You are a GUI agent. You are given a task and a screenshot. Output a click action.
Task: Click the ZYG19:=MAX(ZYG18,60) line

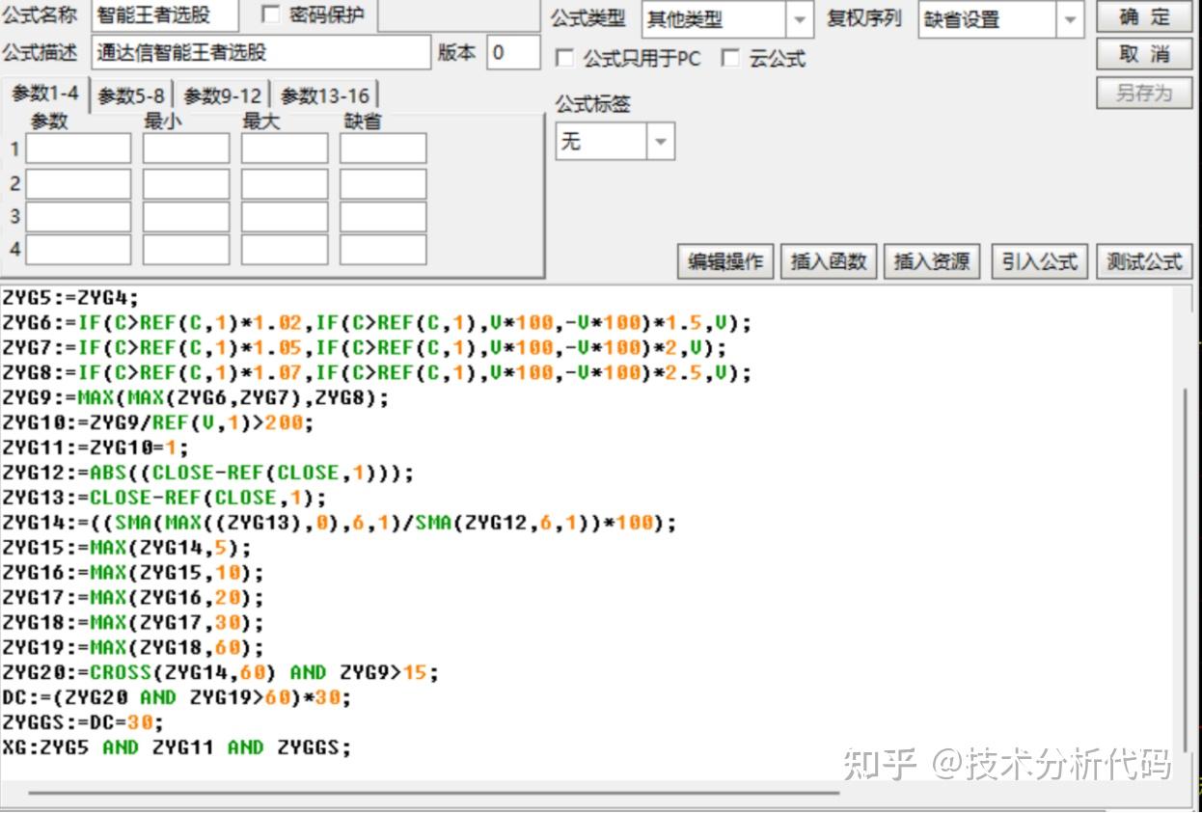tap(133, 648)
